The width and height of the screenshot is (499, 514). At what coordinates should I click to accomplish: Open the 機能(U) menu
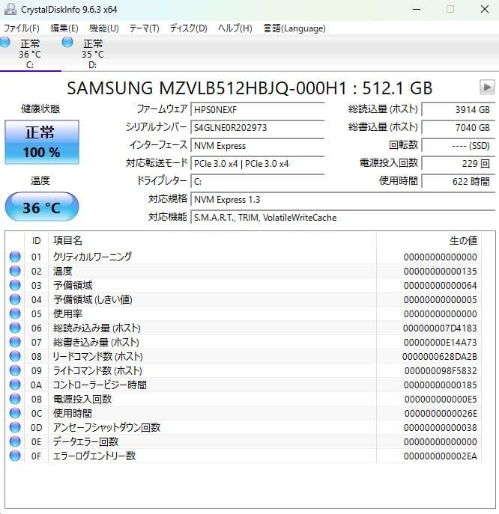coord(104,28)
